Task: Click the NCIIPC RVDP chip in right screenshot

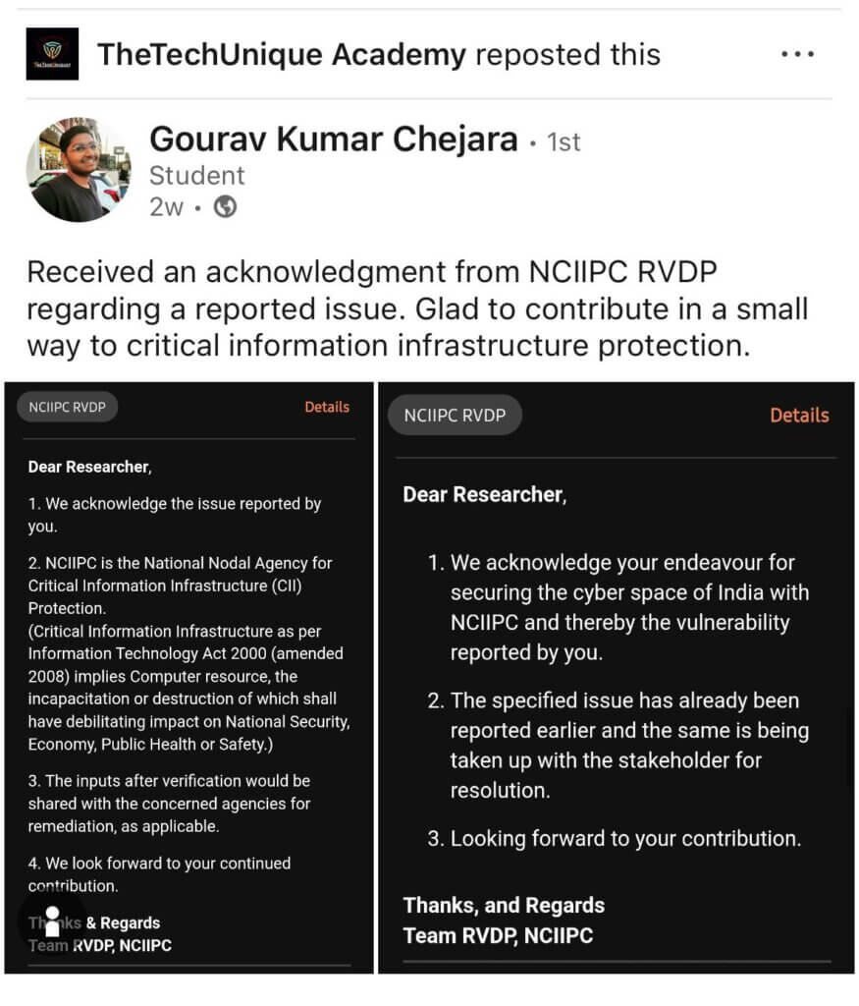Action: [x=455, y=415]
